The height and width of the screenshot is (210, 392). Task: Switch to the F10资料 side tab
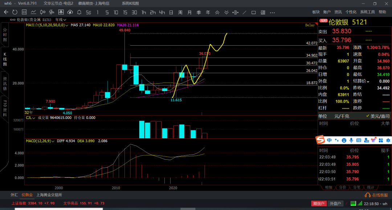point(5,108)
